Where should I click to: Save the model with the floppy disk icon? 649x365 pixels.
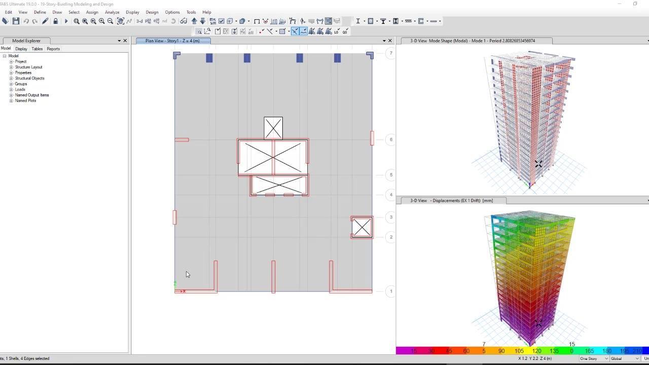[16, 21]
